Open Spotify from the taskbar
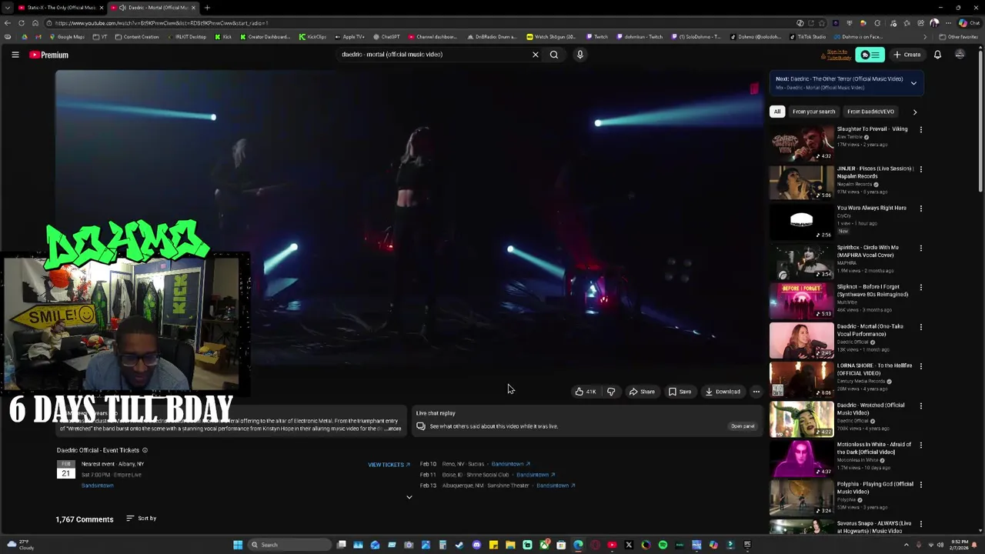This screenshot has height=554, width=985. pos(663,545)
